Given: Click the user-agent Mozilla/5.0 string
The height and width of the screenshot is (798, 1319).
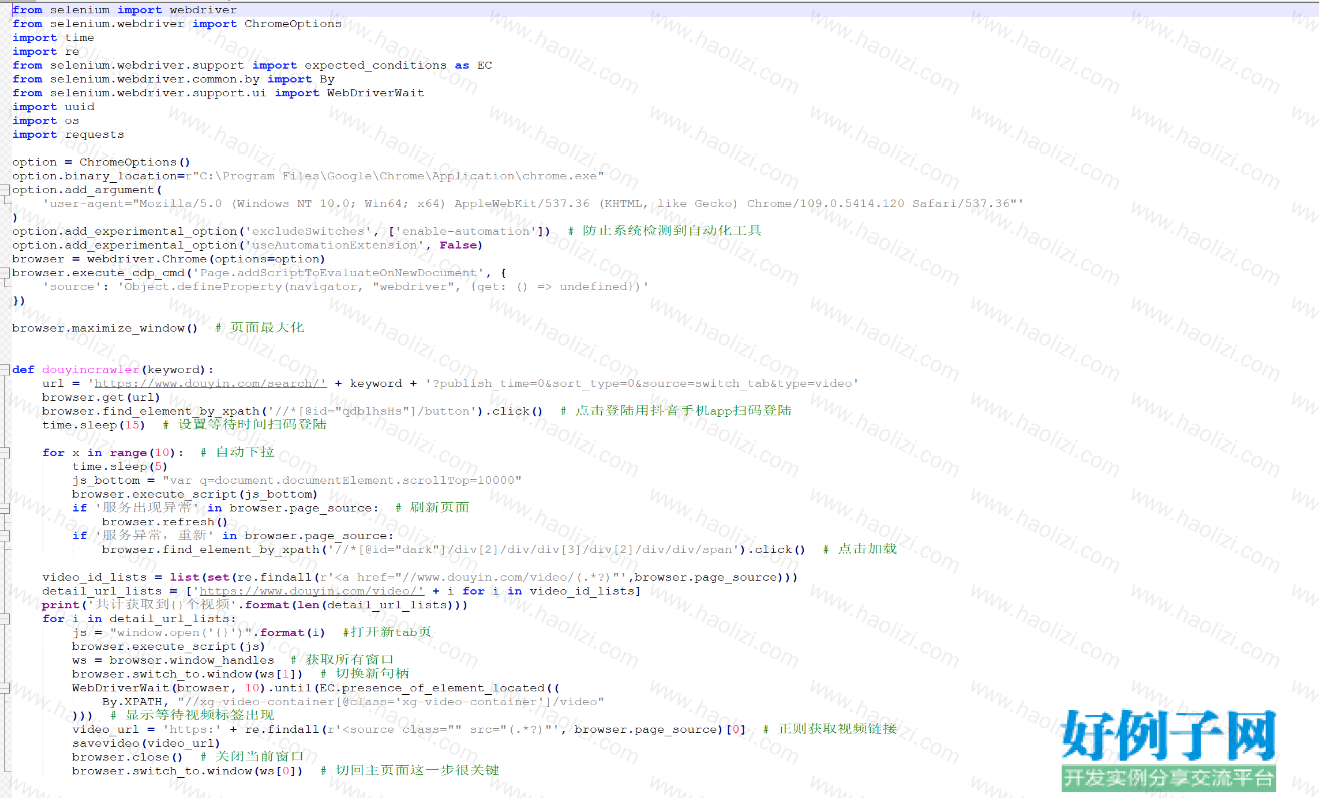Looking at the screenshot, I should (x=533, y=204).
